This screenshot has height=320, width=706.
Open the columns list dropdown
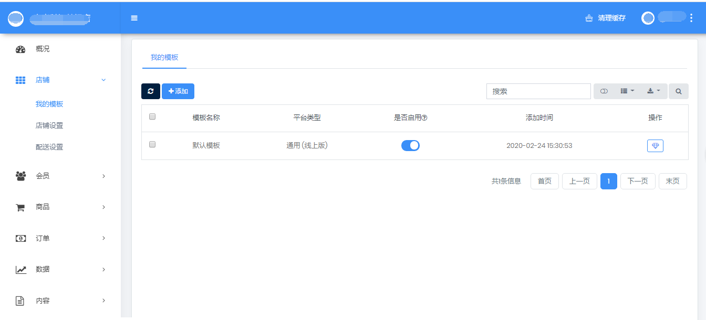click(x=627, y=91)
